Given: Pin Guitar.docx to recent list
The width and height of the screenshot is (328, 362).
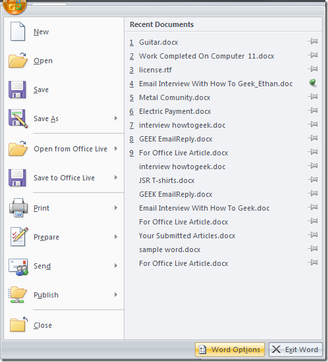Looking at the screenshot, I should click(313, 41).
